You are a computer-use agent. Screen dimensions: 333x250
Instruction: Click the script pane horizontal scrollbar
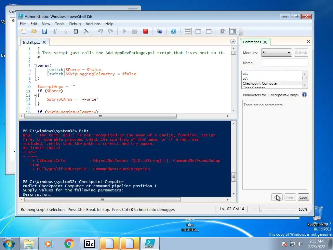click(100, 116)
